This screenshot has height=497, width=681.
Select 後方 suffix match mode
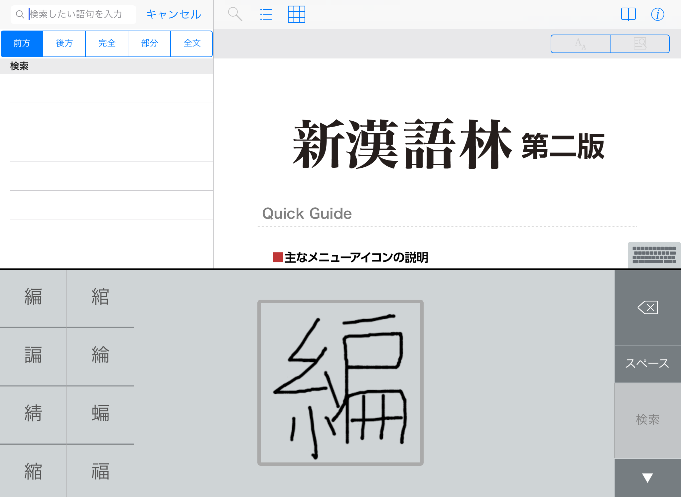click(x=64, y=44)
